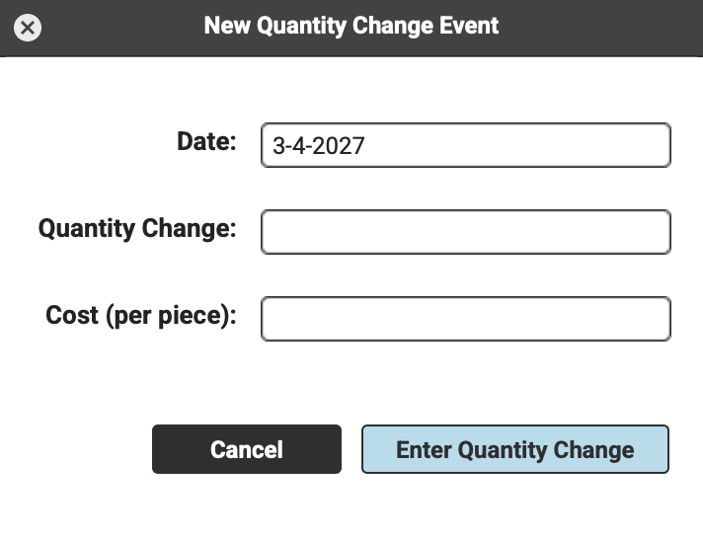The width and height of the screenshot is (703, 539).
Task: Click the Date input field
Action: pos(465,145)
